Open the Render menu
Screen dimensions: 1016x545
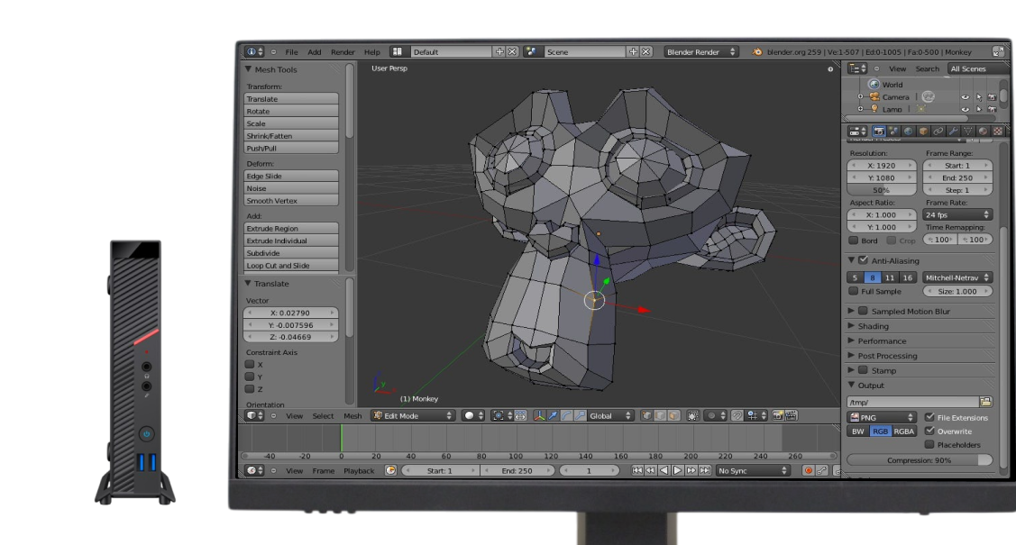[342, 52]
